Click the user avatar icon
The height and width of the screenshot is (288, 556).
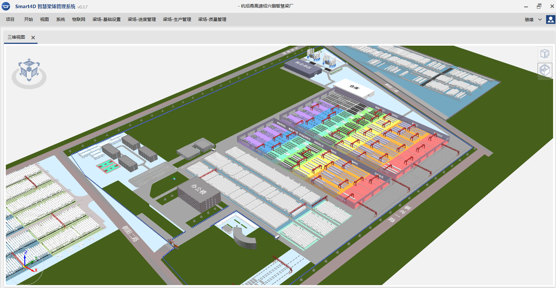point(550,20)
